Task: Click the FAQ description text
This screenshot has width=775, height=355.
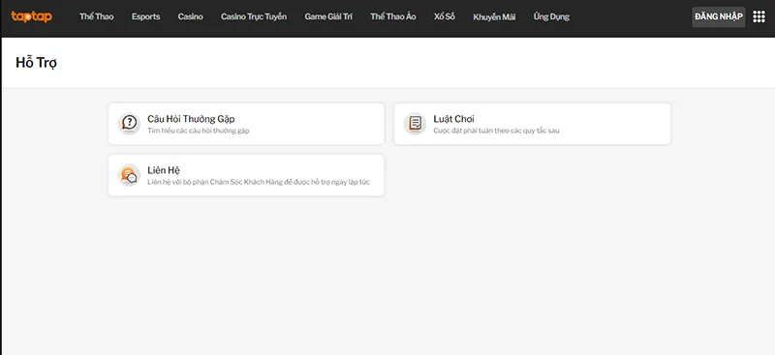Action: coord(199,131)
